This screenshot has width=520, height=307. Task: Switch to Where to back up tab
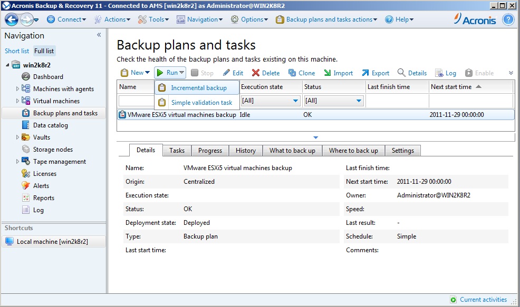(353, 151)
